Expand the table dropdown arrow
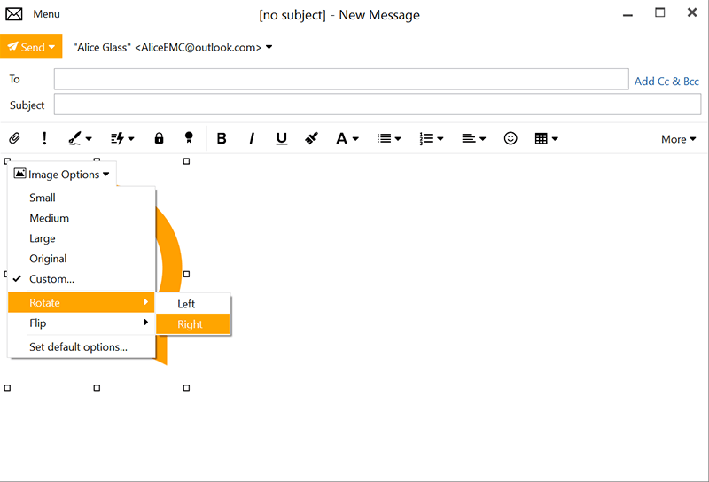Image resolution: width=709 pixels, height=482 pixels. click(x=555, y=139)
